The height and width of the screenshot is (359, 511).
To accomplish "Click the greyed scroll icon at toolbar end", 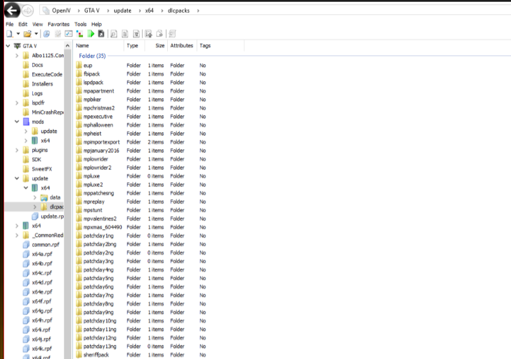I will [172, 34].
